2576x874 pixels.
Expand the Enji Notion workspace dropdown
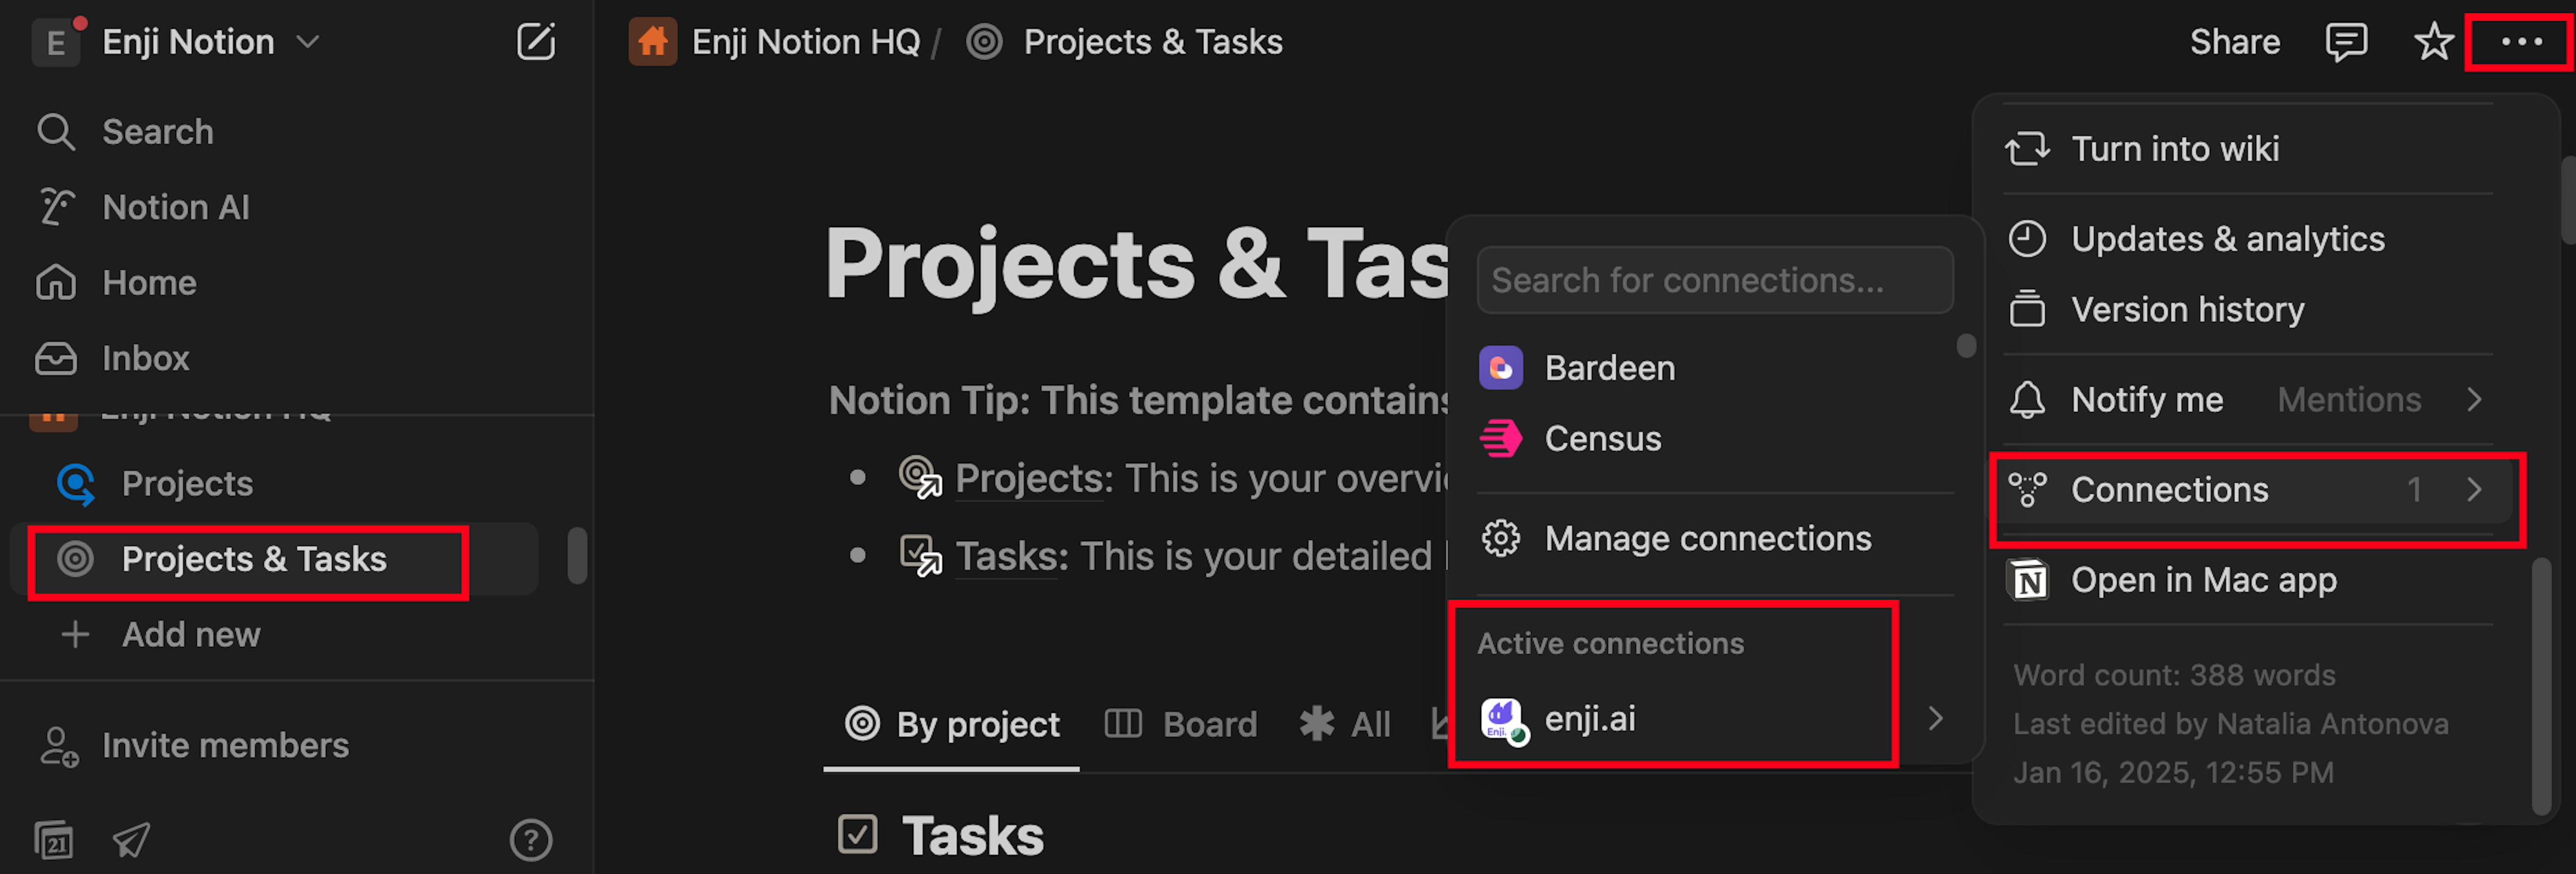point(308,42)
